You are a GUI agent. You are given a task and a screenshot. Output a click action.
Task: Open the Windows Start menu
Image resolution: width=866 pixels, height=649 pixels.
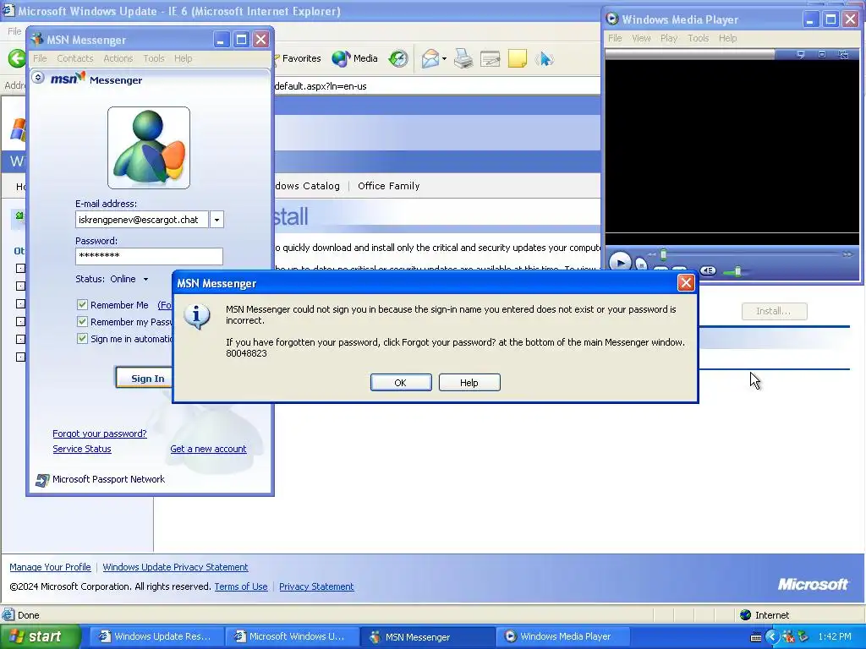click(41, 636)
